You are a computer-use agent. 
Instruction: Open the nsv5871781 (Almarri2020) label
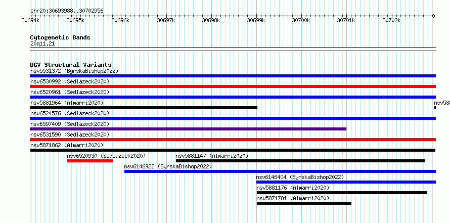[x=293, y=198]
